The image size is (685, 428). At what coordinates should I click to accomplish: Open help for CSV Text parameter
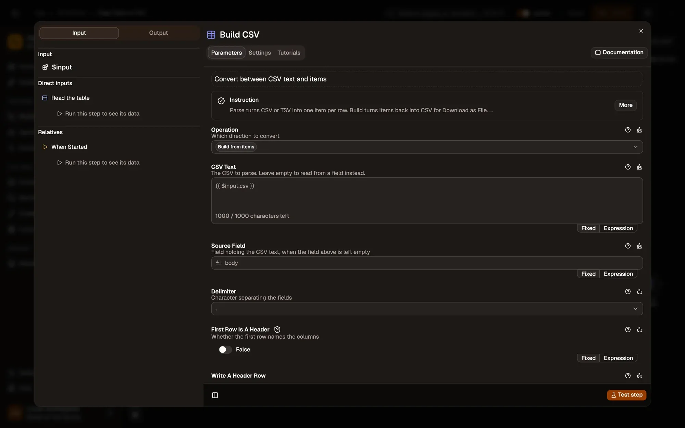pos(628,167)
